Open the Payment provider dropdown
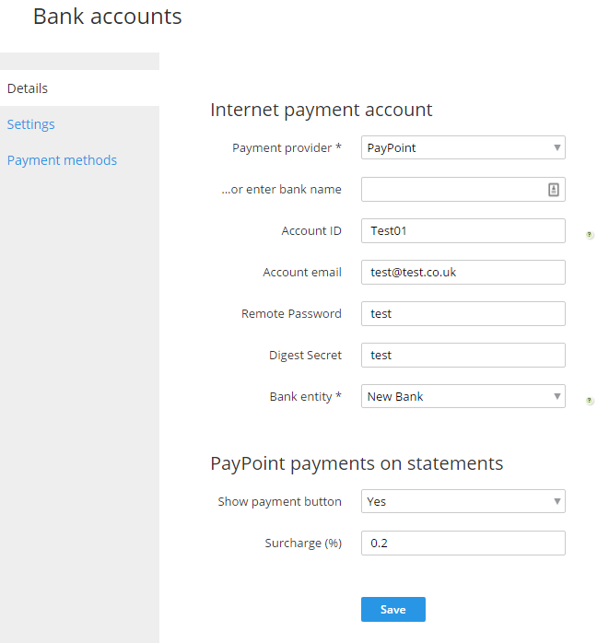609x643 pixels. coord(463,147)
